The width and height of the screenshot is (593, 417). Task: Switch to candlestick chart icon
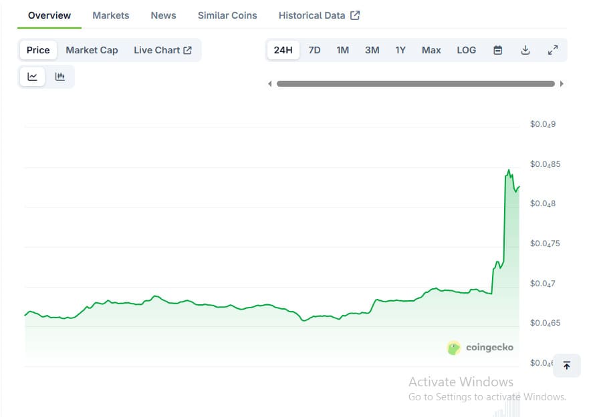pyautogui.click(x=60, y=77)
